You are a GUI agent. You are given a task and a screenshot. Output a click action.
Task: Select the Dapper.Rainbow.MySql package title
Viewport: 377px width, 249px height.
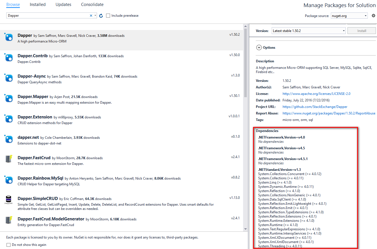(40, 178)
